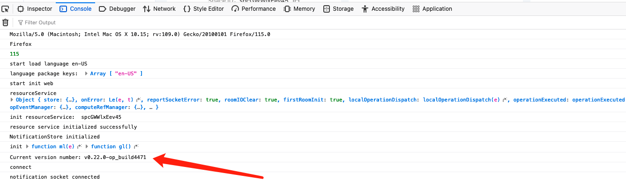Open the Storage panel

(338, 9)
